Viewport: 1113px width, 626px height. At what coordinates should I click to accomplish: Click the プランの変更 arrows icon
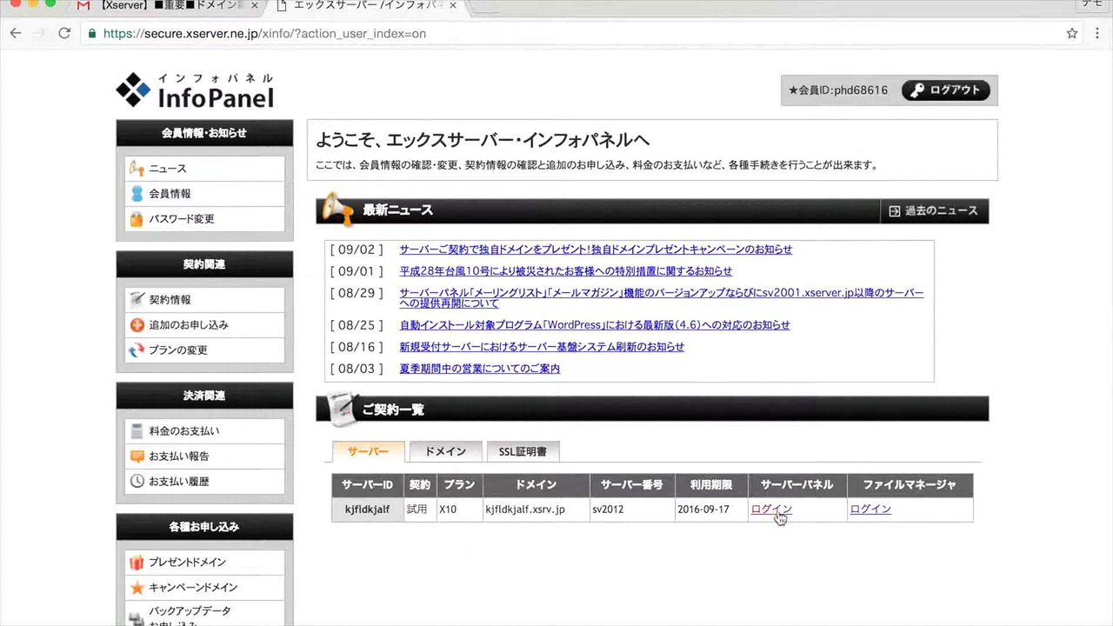pyautogui.click(x=137, y=350)
